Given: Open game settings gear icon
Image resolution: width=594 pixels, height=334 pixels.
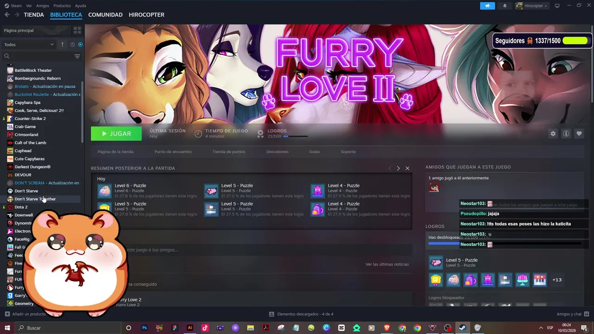Looking at the screenshot, I should point(553,134).
